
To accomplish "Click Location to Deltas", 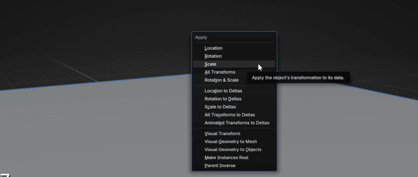I will [223, 91].
